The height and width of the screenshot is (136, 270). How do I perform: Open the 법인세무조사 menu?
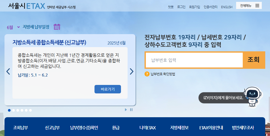[x=243, y=128]
